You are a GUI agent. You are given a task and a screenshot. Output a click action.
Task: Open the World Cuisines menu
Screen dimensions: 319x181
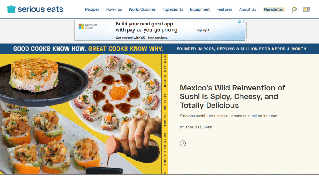(142, 9)
